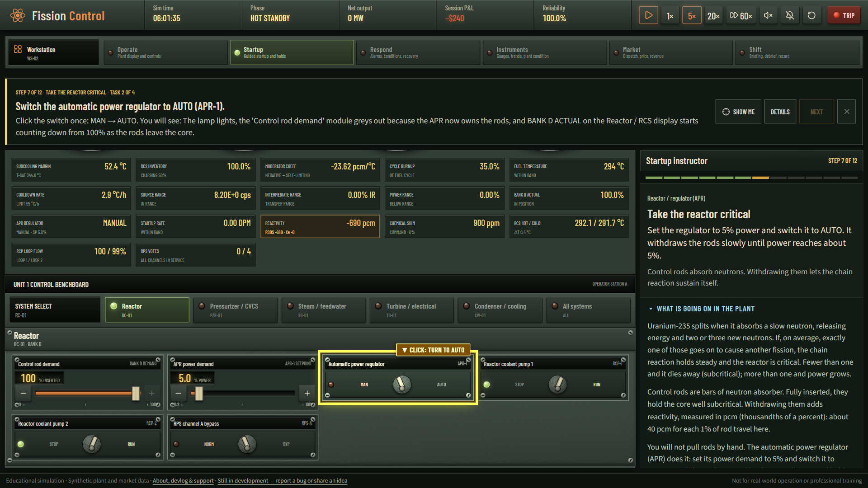
Task: Click the APR REGULATOR MANUAL readout
Action: coord(71,227)
